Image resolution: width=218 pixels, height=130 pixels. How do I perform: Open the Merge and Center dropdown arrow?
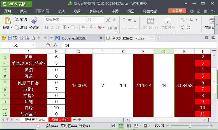(157, 27)
